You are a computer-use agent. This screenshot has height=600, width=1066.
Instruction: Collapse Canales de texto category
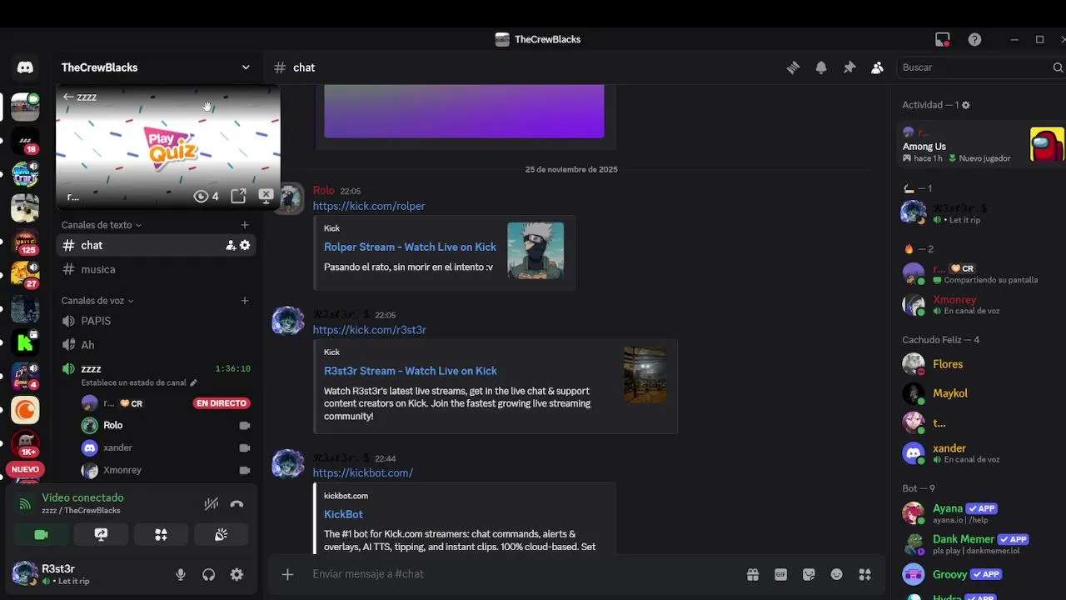tap(102, 225)
